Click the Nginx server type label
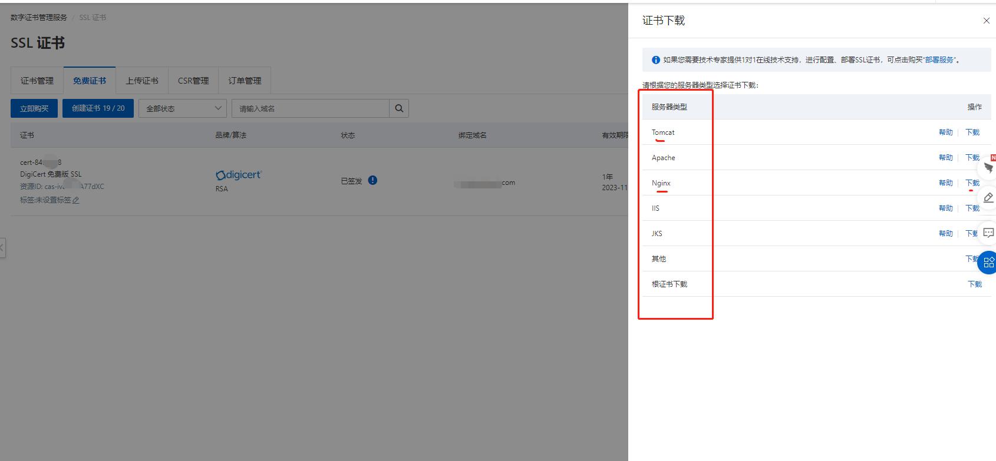The image size is (996, 461). (661, 183)
